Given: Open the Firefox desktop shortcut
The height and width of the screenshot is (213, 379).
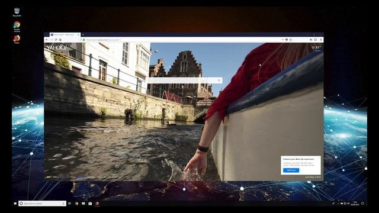Looking at the screenshot, I should tap(17, 40).
